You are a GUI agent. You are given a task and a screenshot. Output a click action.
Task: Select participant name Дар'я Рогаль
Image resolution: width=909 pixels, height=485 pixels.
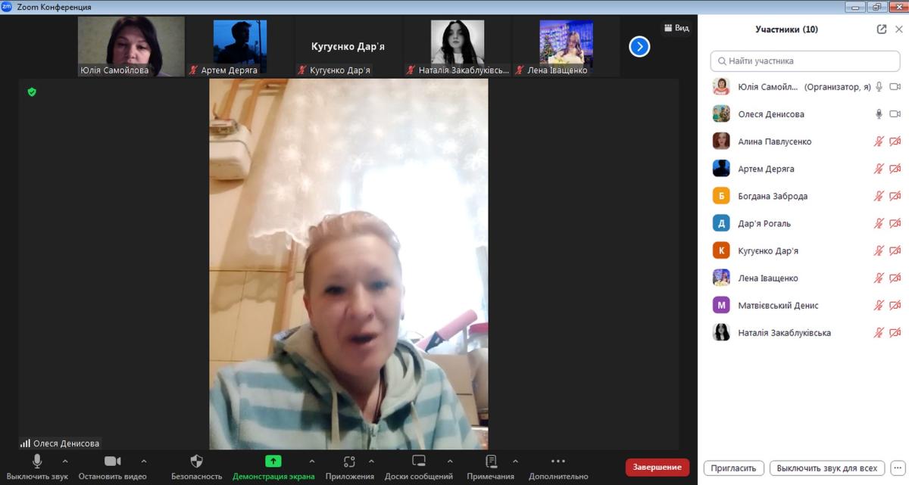click(764, 223)
